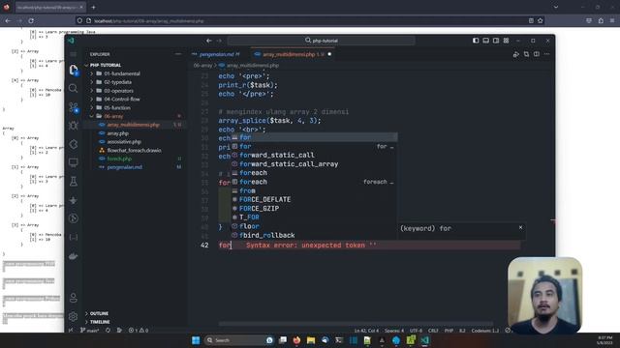The image size is (620, 348).
Task: Open the Search view in activity bar
Action: point(74,88)
